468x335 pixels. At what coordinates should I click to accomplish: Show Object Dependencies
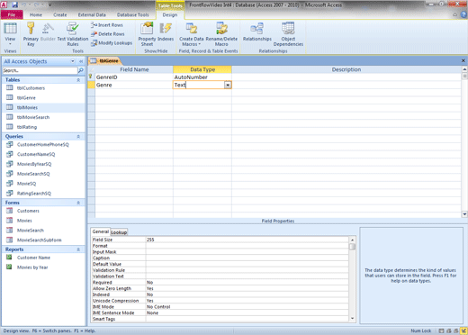pyautogui.click(x=288, y=34)
